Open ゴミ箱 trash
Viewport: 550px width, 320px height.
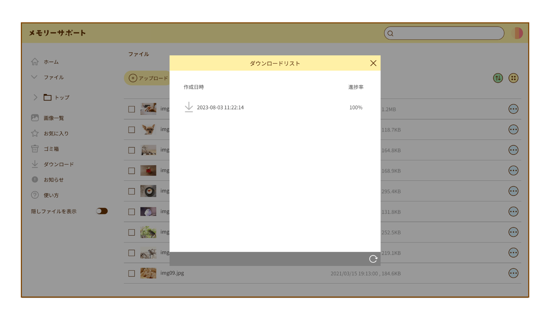point(51,149)
